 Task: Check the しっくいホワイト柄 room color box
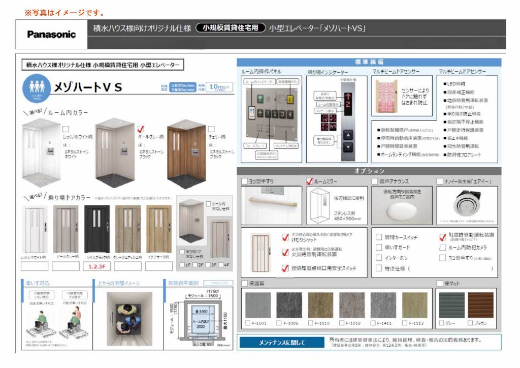(x=66, y=129)
